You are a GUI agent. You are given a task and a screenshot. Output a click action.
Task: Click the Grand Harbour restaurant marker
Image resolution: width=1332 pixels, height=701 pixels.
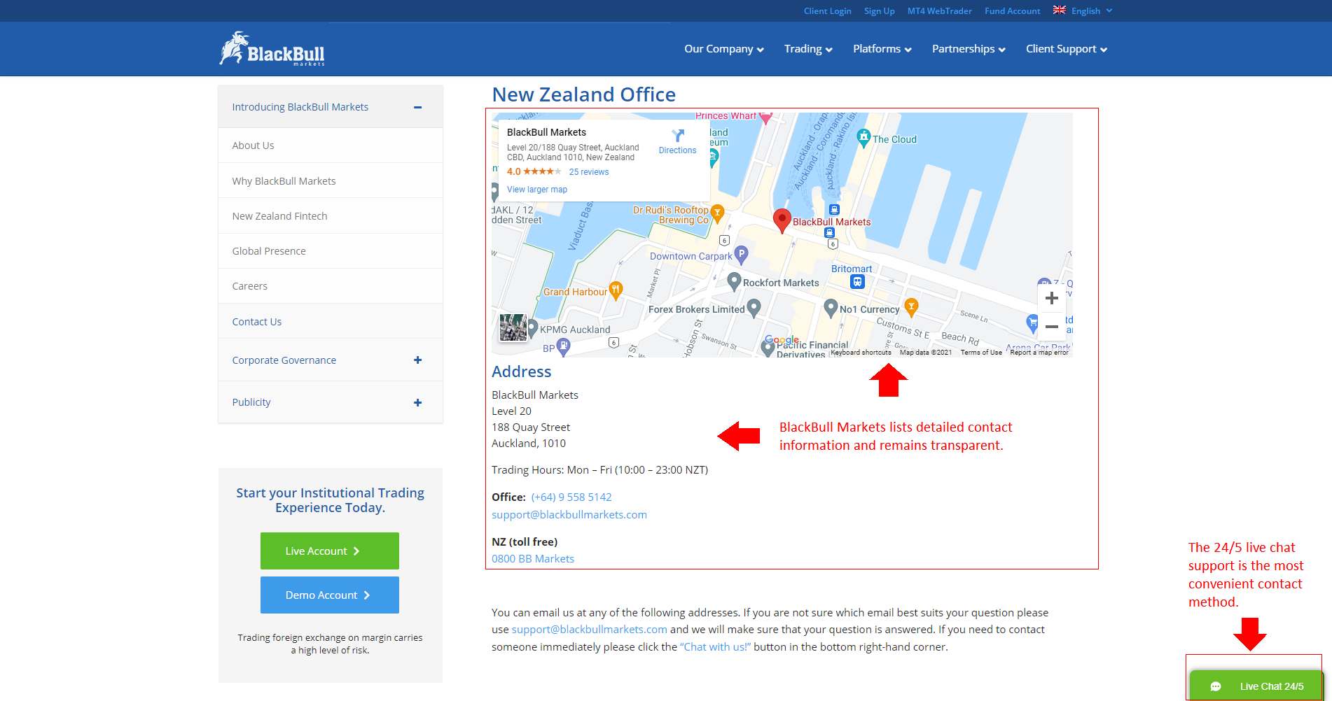point(616,290)
